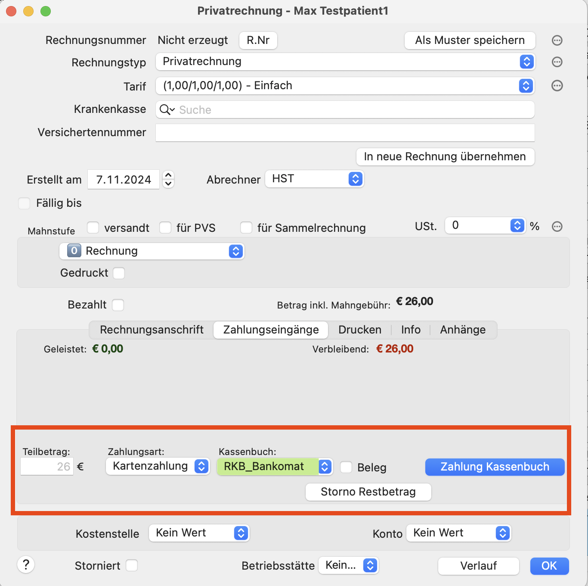Confirm with the OK button
Viewport: 588px width, 586px height.
(x=549, y=566)
